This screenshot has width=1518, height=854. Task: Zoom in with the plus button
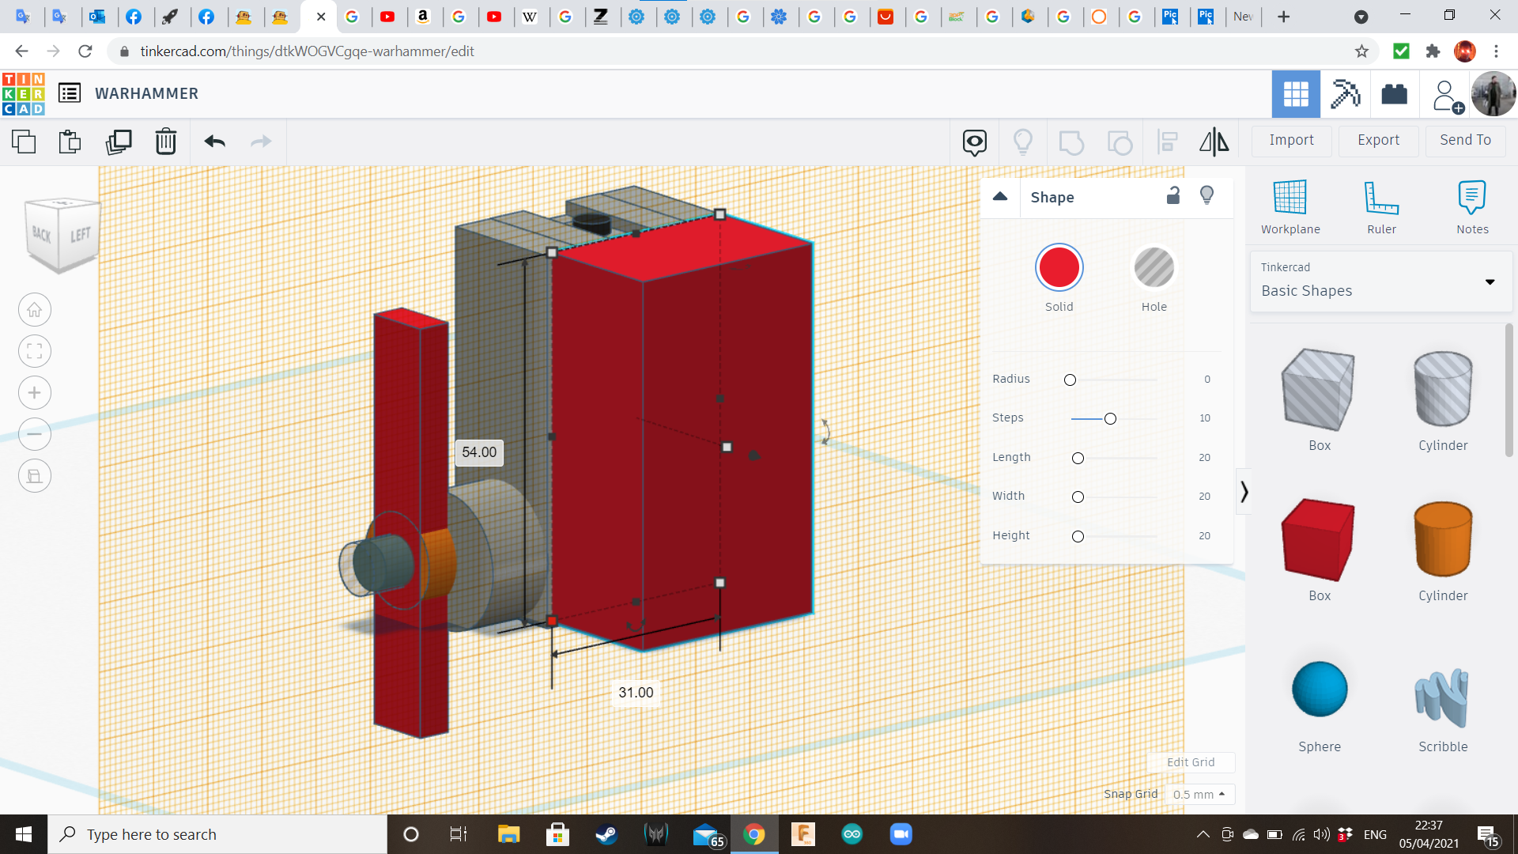(x=35, y=393)
